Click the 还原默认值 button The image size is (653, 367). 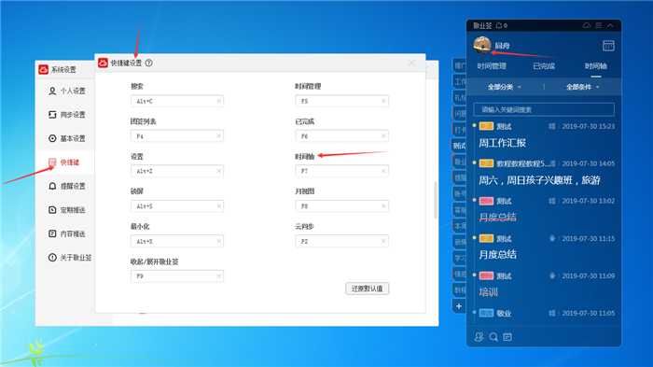tap(367, 289)
